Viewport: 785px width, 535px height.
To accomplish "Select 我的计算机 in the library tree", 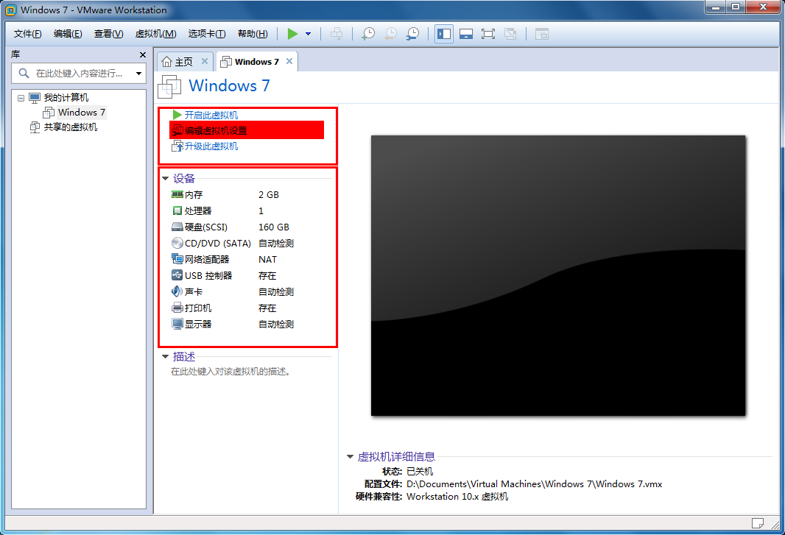I will click(x=66, y=98).
